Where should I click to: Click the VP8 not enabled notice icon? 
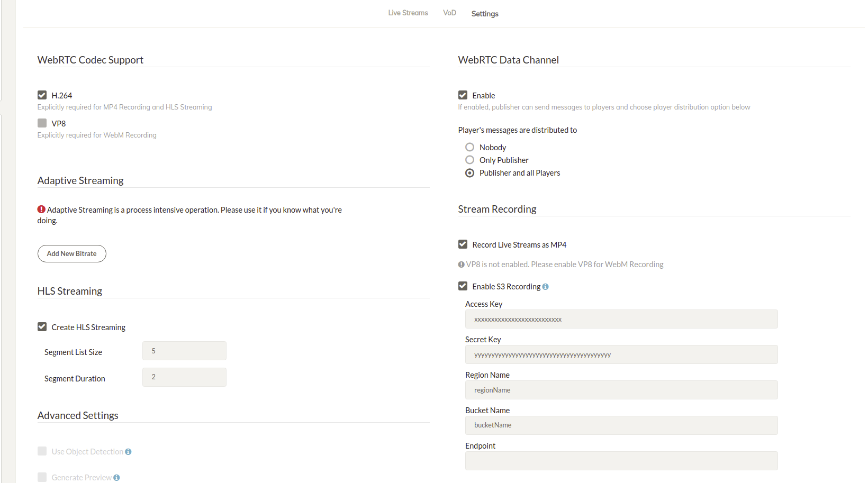tap(461, 265)
